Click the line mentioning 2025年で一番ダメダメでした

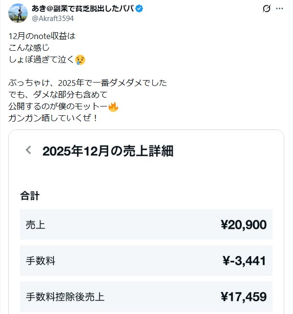pos(88,83)
